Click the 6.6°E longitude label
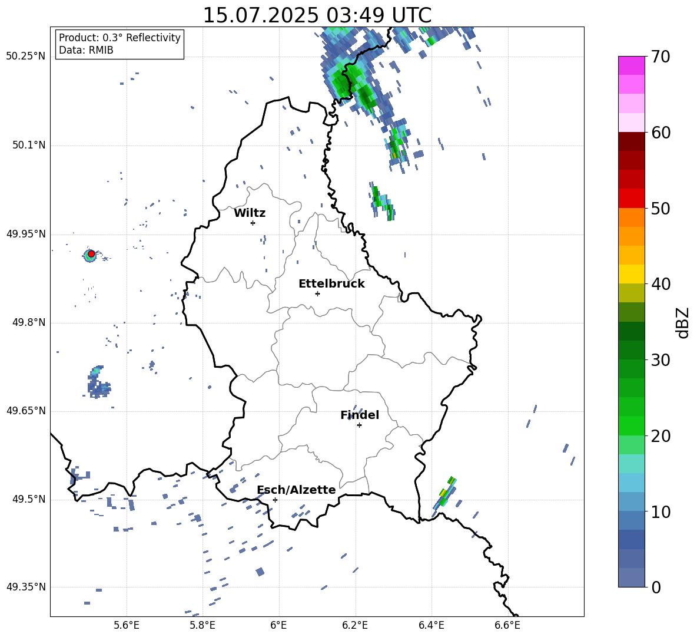Screen dimensions: 697x637 pyautogui.click(x=507, y=625)
